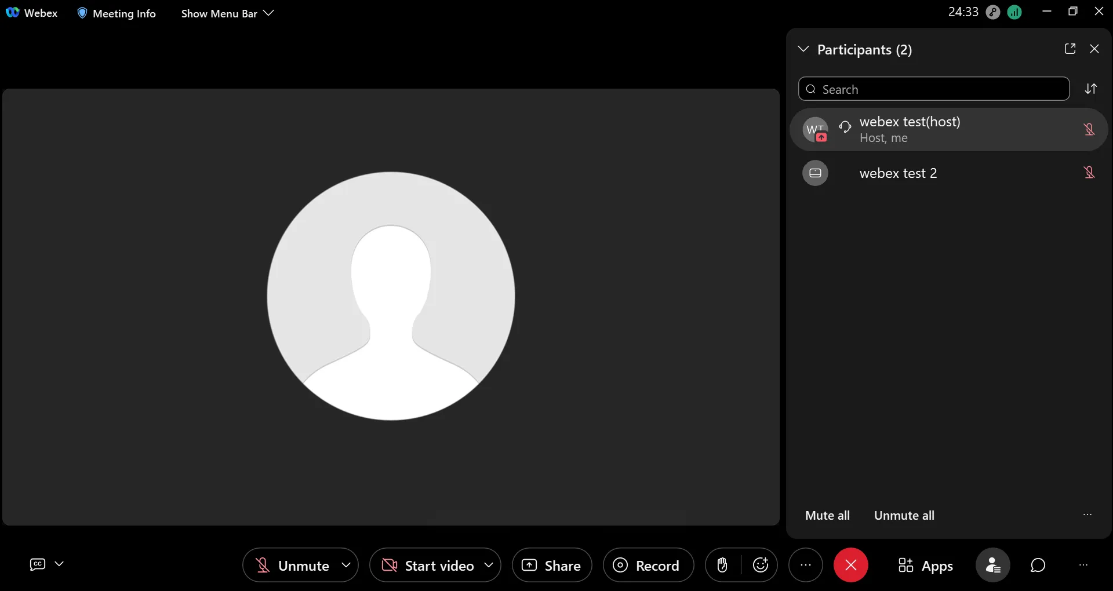Viewport: 1113px width, 591px height.
Task: Open the Apps panel
Action: point(925,566)
